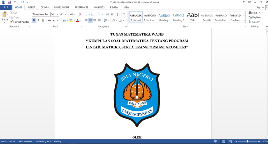Image resolution: width=269 pixels, height=144 pixels.
Task: Click Replace button
Action: [255, 17]
